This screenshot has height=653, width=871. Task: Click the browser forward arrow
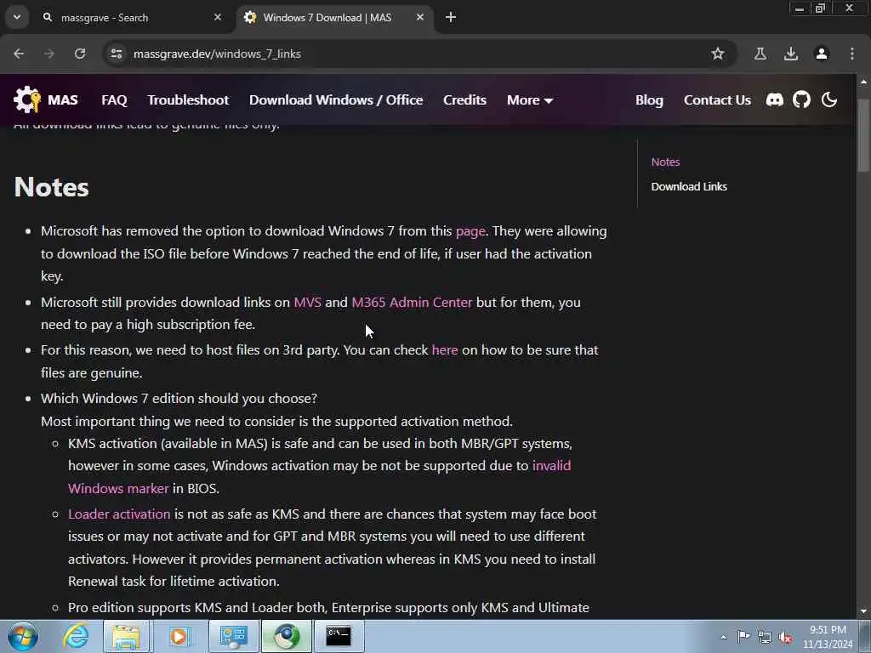(x=49, y=54)
